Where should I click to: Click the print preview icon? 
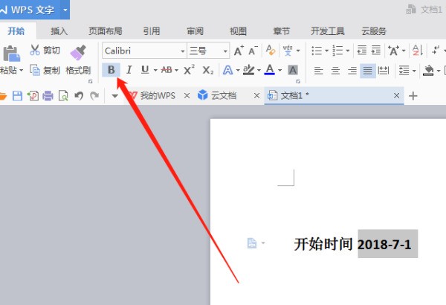point(63,96)
